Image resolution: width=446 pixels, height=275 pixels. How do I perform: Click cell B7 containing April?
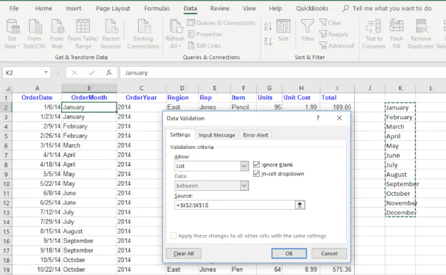[89, 155]
